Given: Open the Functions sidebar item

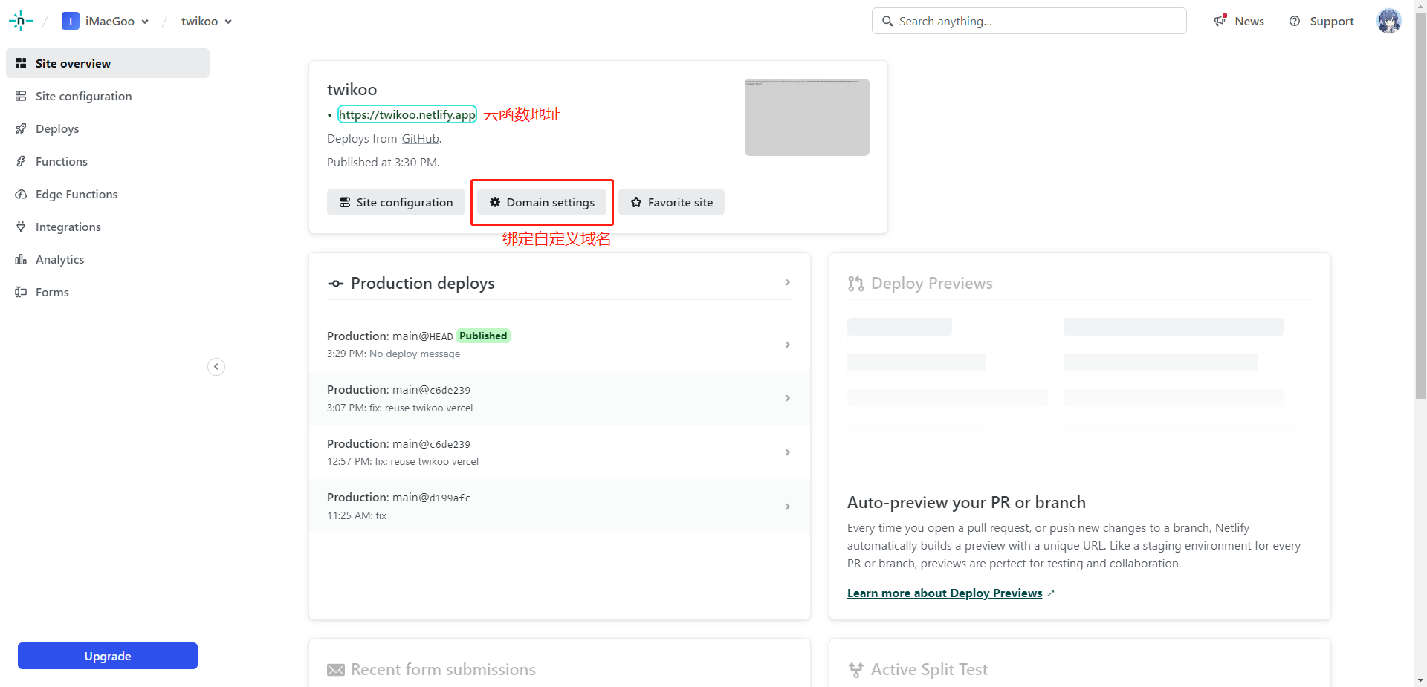Looking at the screenshot, I should (61, 162).
